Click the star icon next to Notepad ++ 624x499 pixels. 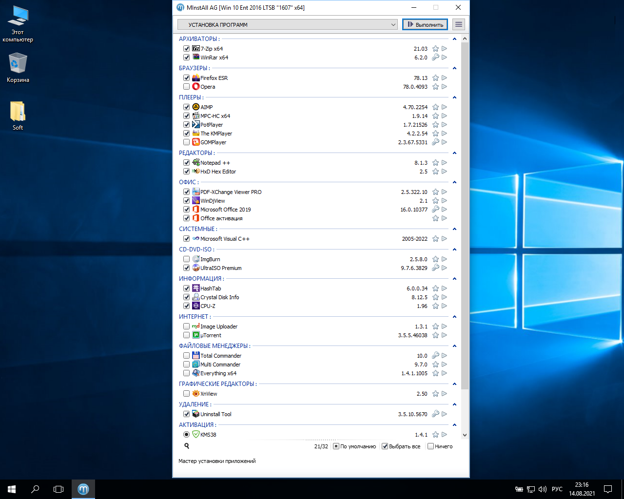coord(435,163)
